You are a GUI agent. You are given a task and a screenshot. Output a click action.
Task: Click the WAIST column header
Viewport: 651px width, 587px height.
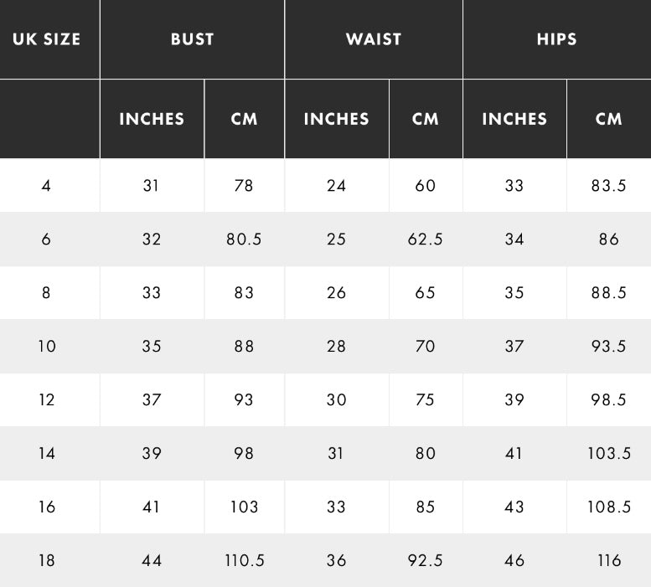coord(374,39)
